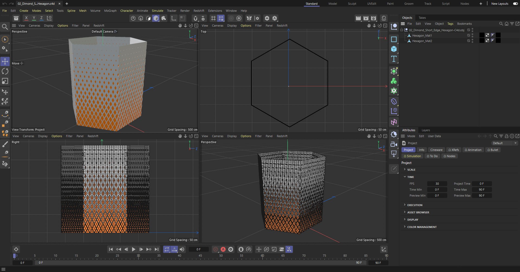This screenshot has height=272, width=520.
Task: Click the Bullet attribute button
Action: (493, 150)
